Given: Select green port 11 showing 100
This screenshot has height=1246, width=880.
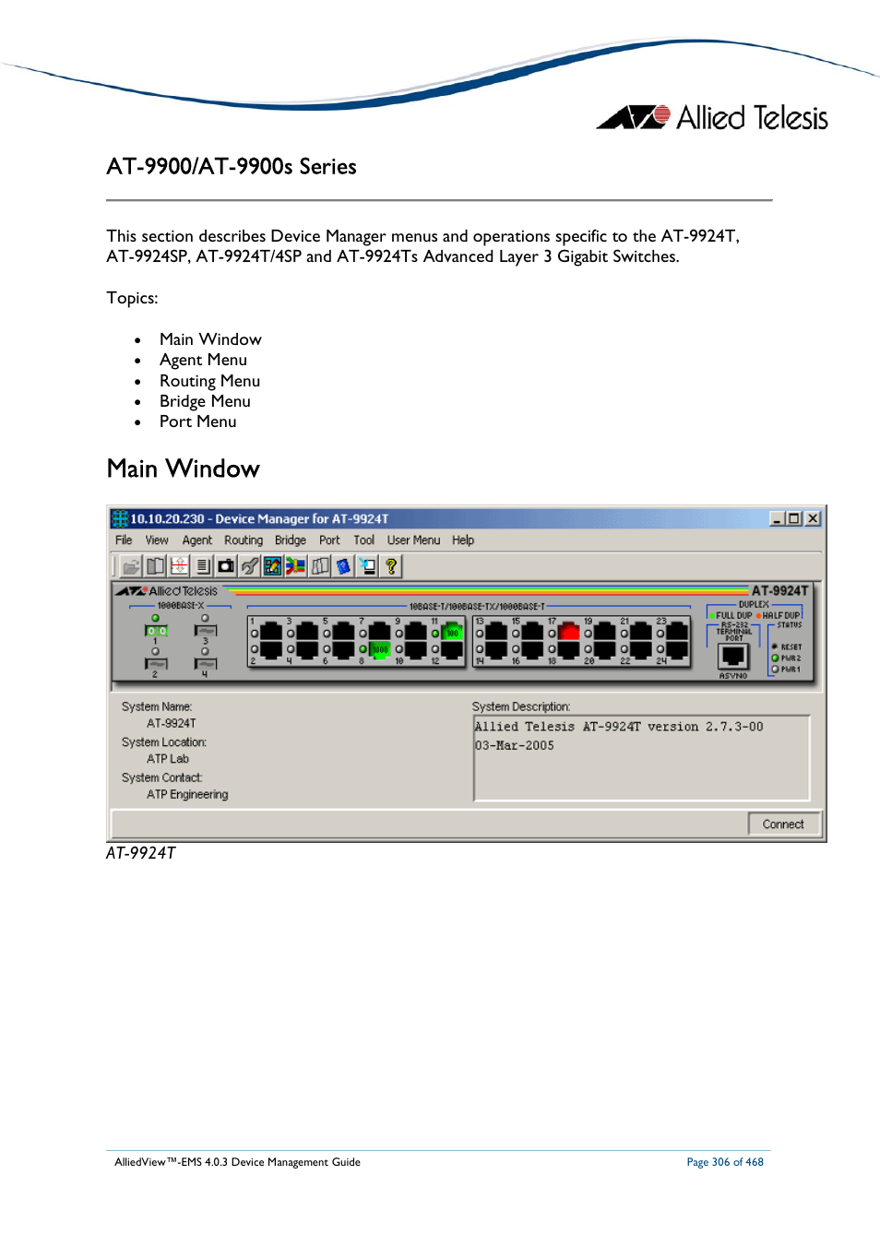Looking at the screenshot, I should [x=452, y=632].
